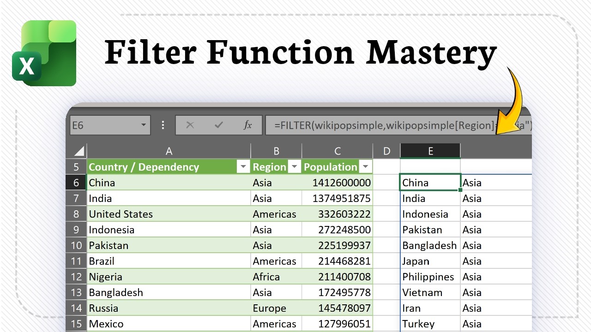Click population value 211400708
591x332 pixels.
pyautogui.click(x=338, y=277)
